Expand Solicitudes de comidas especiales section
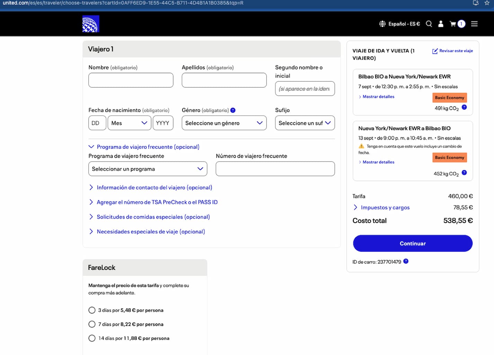The width and height of the screenshot is (494, 355). 149,217
